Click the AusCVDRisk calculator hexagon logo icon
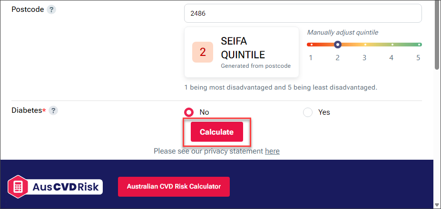Screen dimensions: 441x209 point(18,187)
